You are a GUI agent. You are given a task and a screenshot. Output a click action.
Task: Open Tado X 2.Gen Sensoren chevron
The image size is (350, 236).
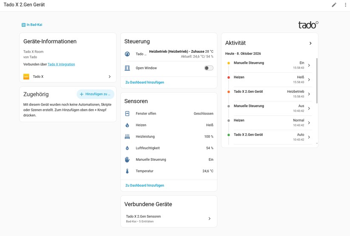click(x=209, y=219)
